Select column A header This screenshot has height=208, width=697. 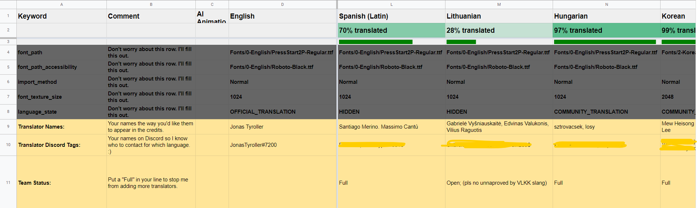click(x=62, y=4)
